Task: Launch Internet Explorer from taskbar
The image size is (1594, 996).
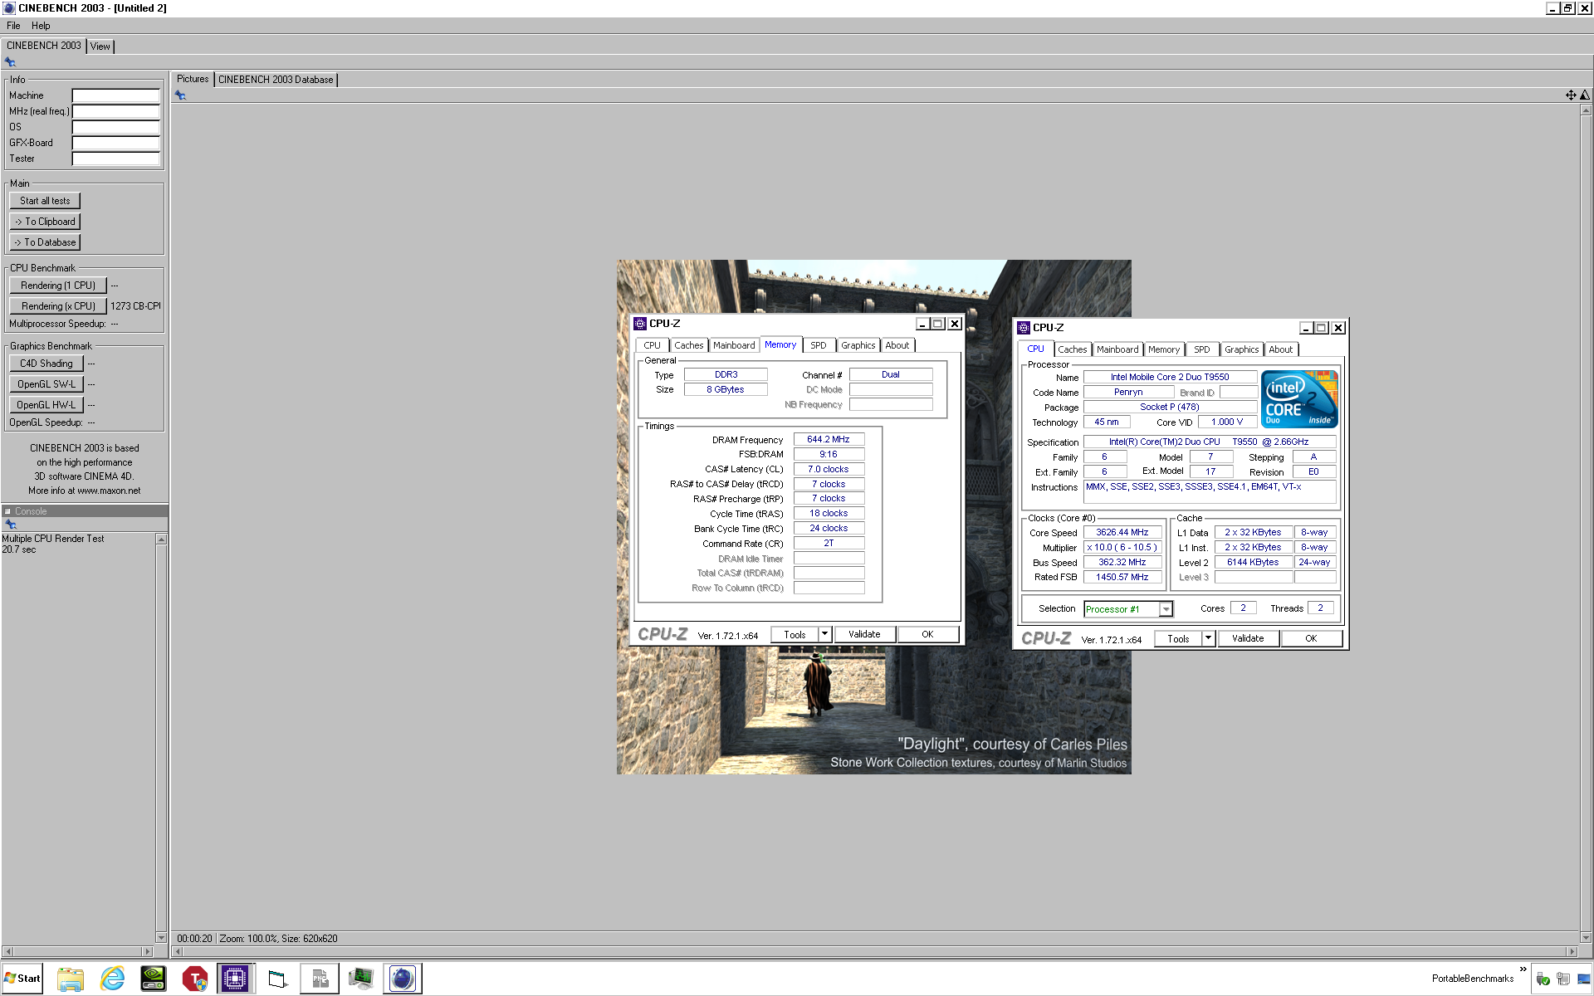Action: coord(112,979)
